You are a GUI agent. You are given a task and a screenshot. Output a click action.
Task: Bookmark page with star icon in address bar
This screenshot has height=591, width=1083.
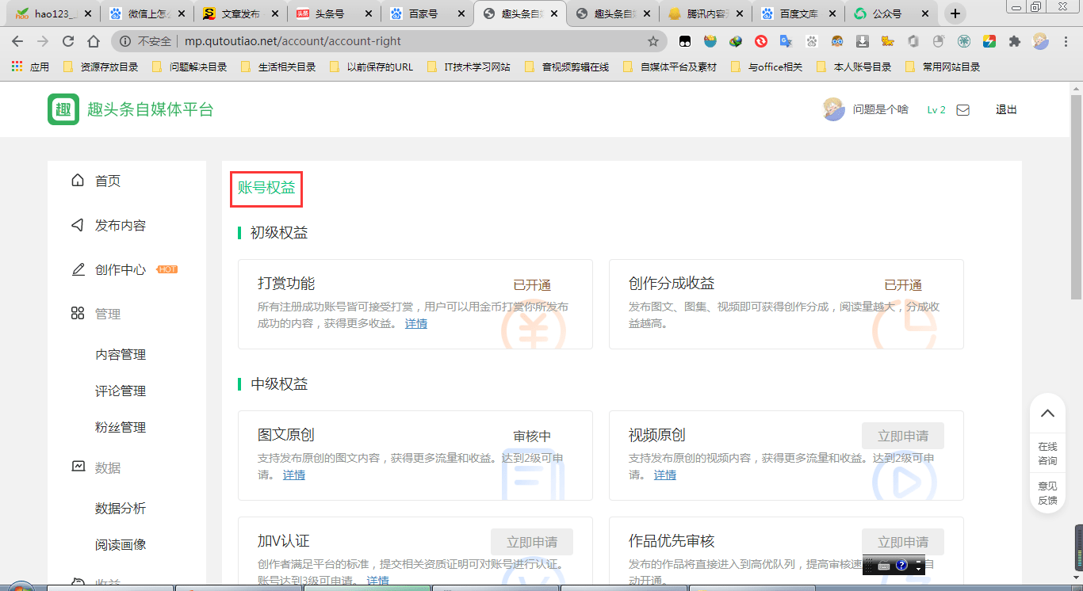[653, 41]
